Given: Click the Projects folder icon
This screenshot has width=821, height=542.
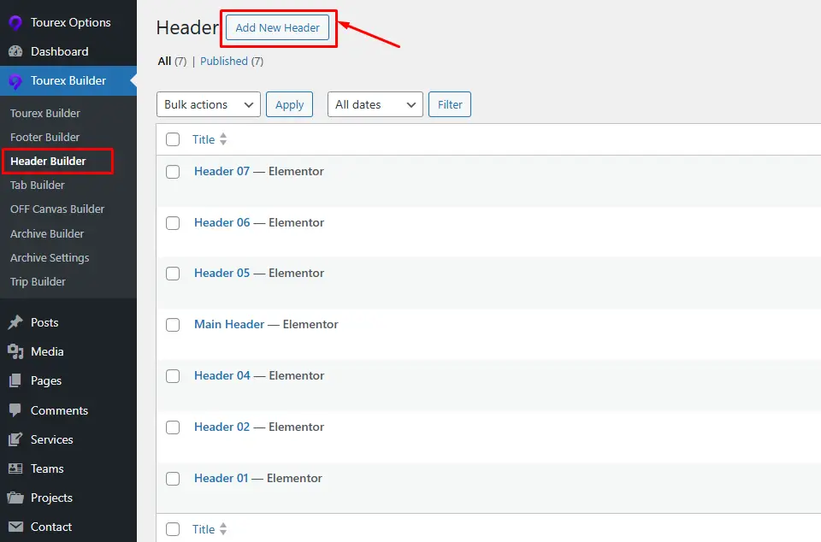Looking at the screenshot, I should 15,498.
